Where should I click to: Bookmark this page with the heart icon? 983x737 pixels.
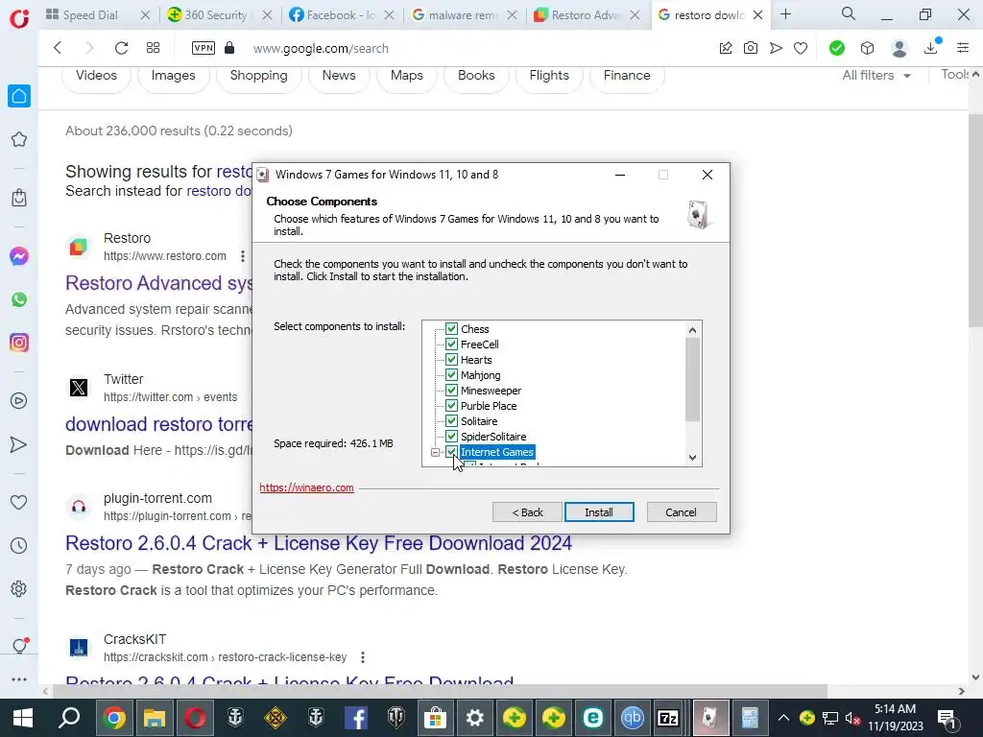(801, 48)
